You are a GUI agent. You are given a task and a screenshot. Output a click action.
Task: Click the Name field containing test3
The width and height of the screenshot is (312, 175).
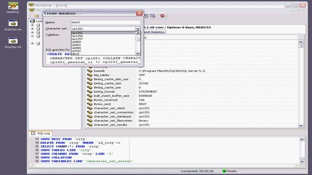point(106,22)
